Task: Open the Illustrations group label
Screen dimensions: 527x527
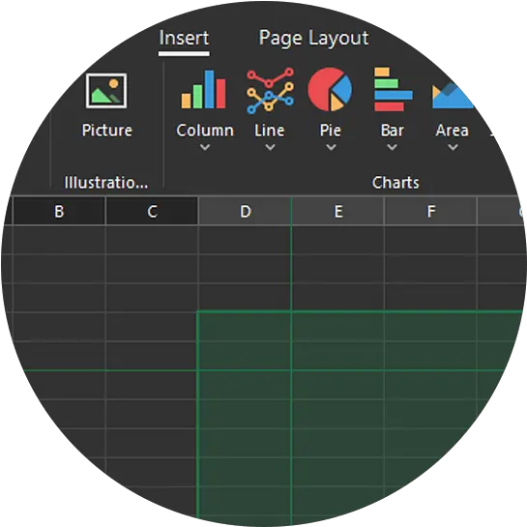Action: click(x=106, y=183)
